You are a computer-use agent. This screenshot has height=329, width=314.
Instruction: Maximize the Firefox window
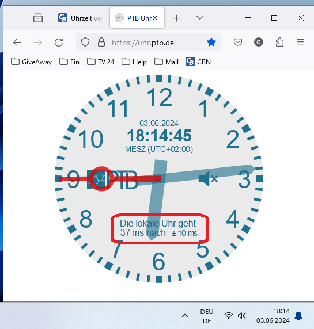pos(274,18)
